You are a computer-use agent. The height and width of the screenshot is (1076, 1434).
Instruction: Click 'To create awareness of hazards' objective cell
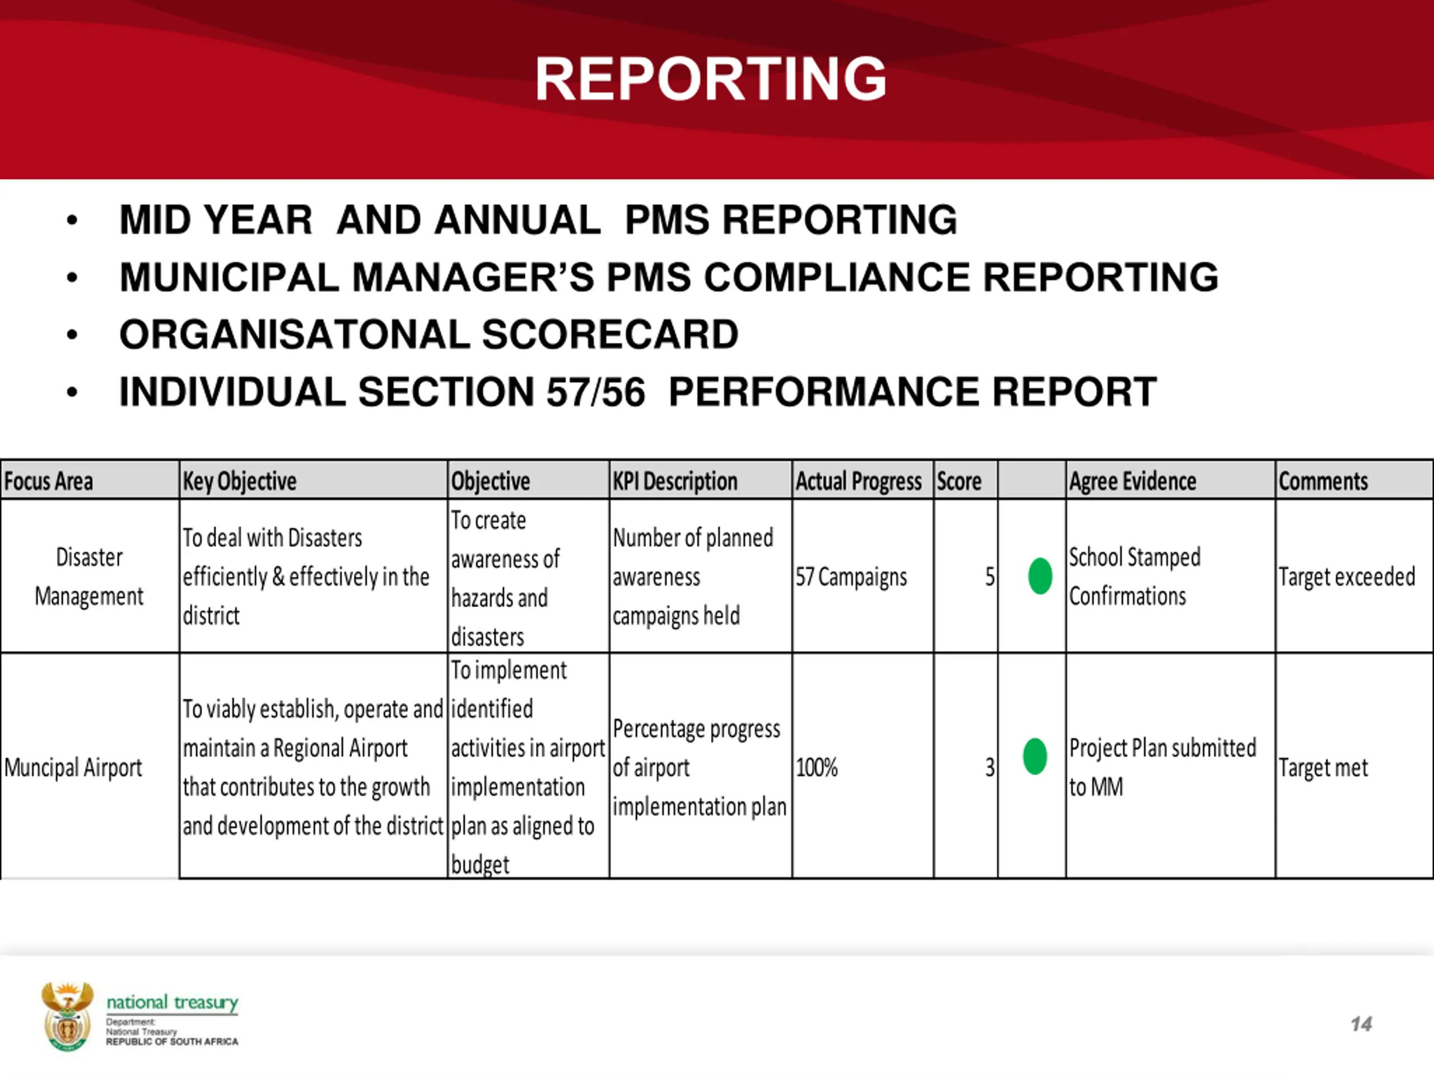[x=528, y=576]
